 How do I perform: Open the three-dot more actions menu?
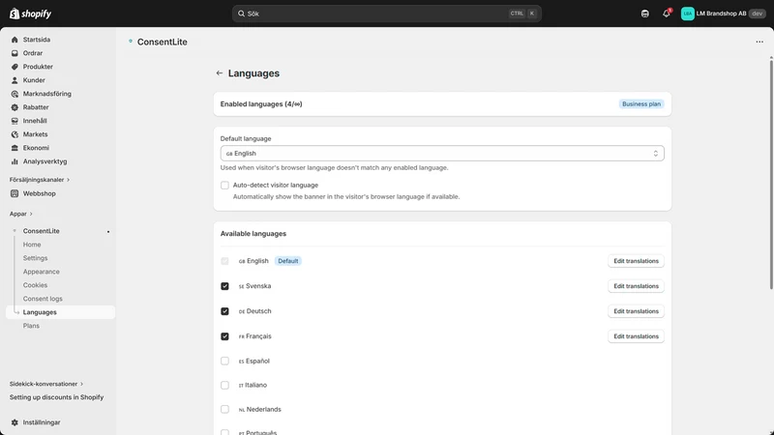click(x=759, y=42)
